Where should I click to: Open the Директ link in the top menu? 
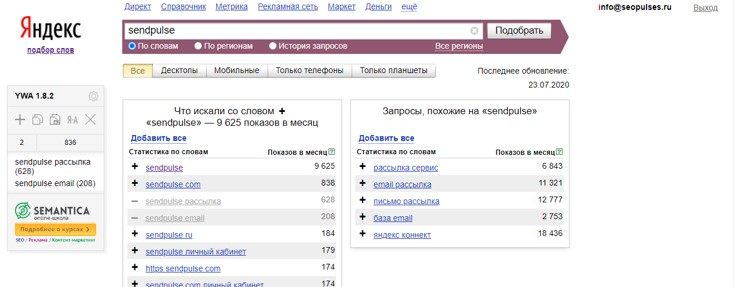[x=138, y=6]
